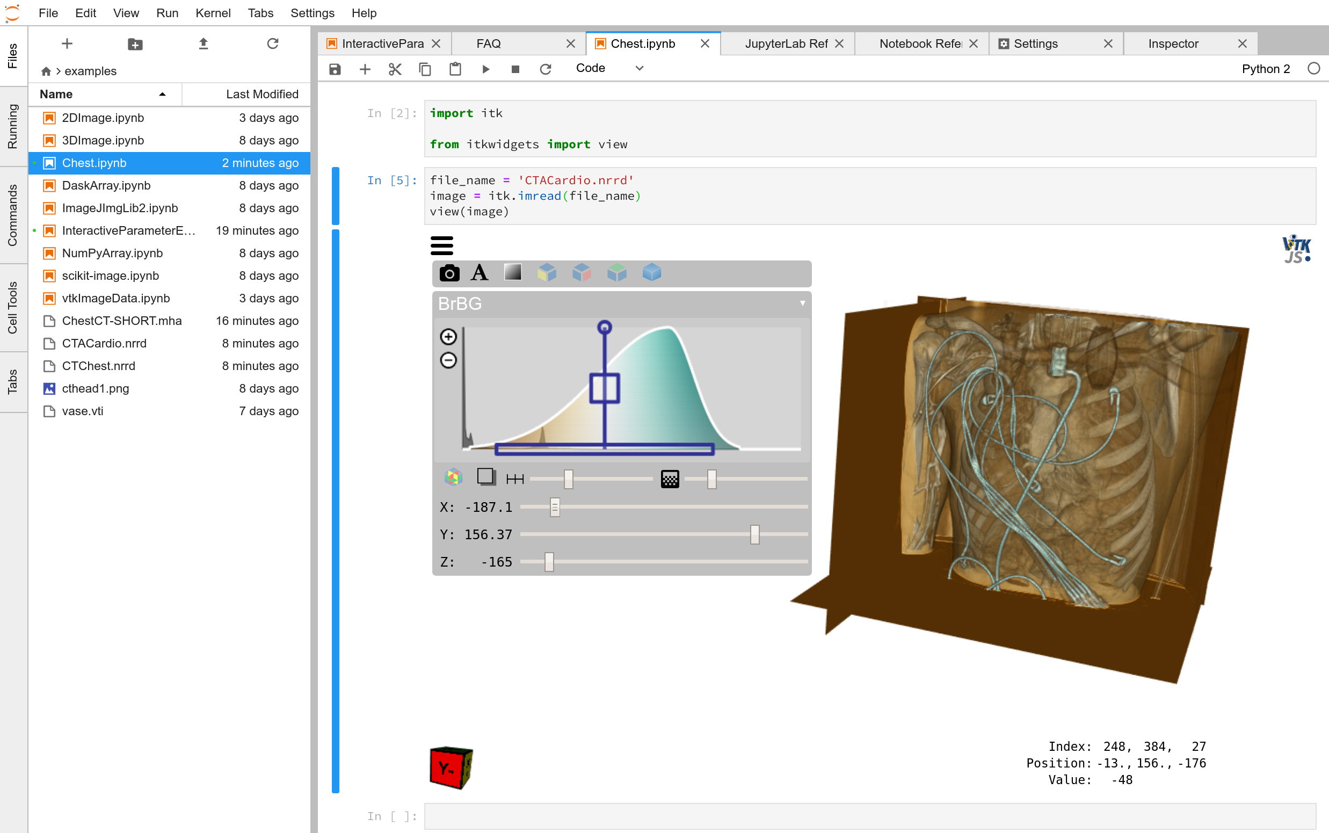The width and height of the screenshot is (1329, 833).
Task: Click the restart kernel button in toolbar
Action: (545, 67)
